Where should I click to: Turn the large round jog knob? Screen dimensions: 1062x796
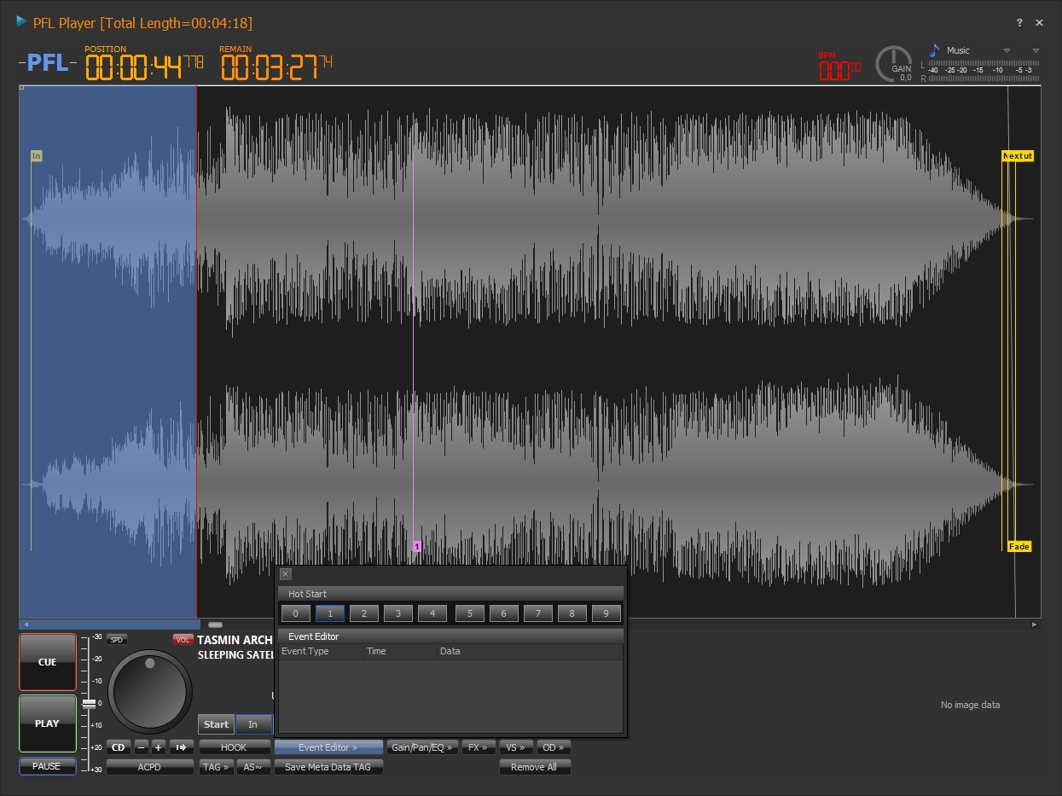pyautogui.click(x=150, y=691)
